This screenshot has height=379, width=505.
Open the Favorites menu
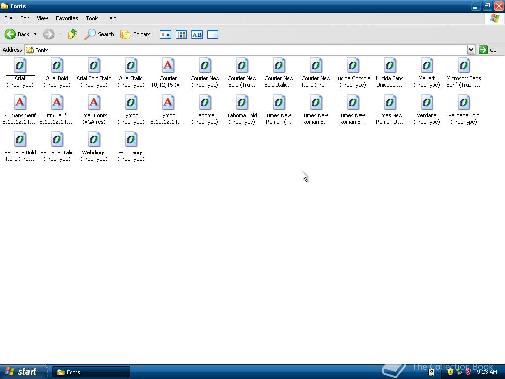67,18
